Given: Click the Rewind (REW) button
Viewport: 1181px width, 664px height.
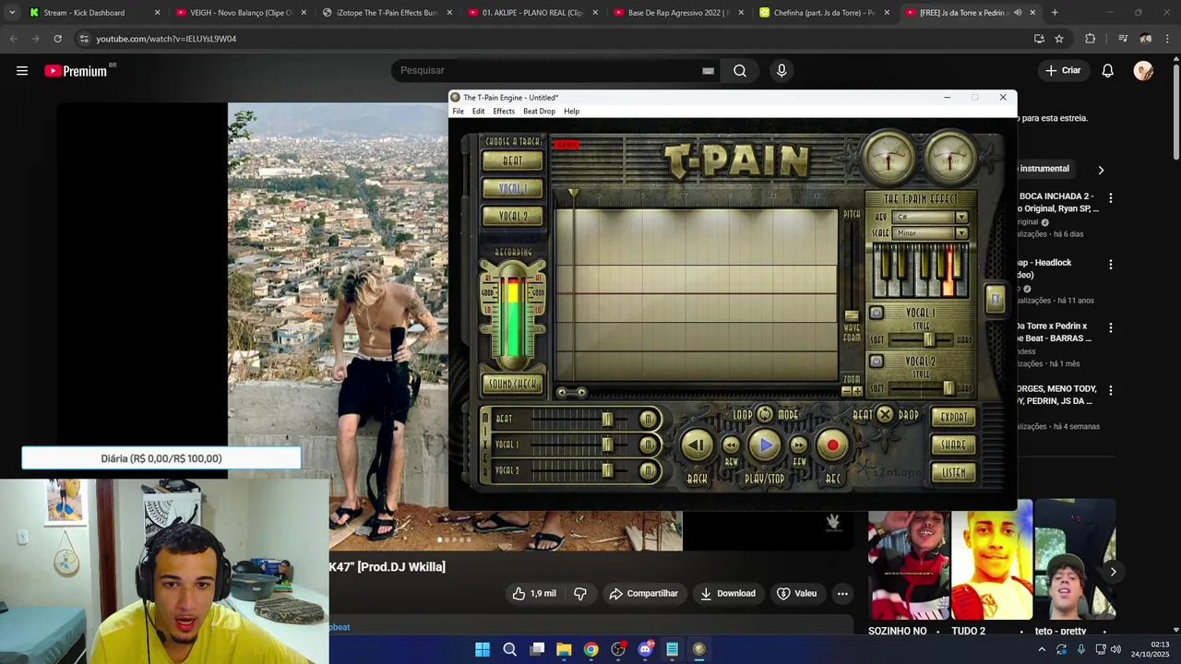Looking at the screenshot, I should point(731,445).
